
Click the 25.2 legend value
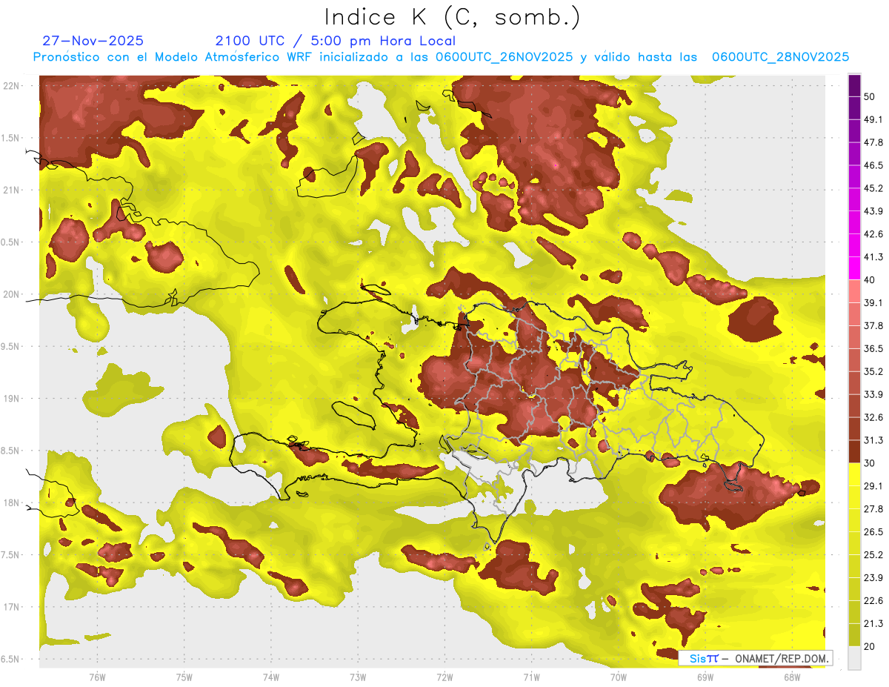873,555
